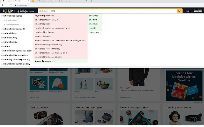The image size is (204, 127).
Task: Click green keyword emo romance
Action: click(x=95, y=32)
